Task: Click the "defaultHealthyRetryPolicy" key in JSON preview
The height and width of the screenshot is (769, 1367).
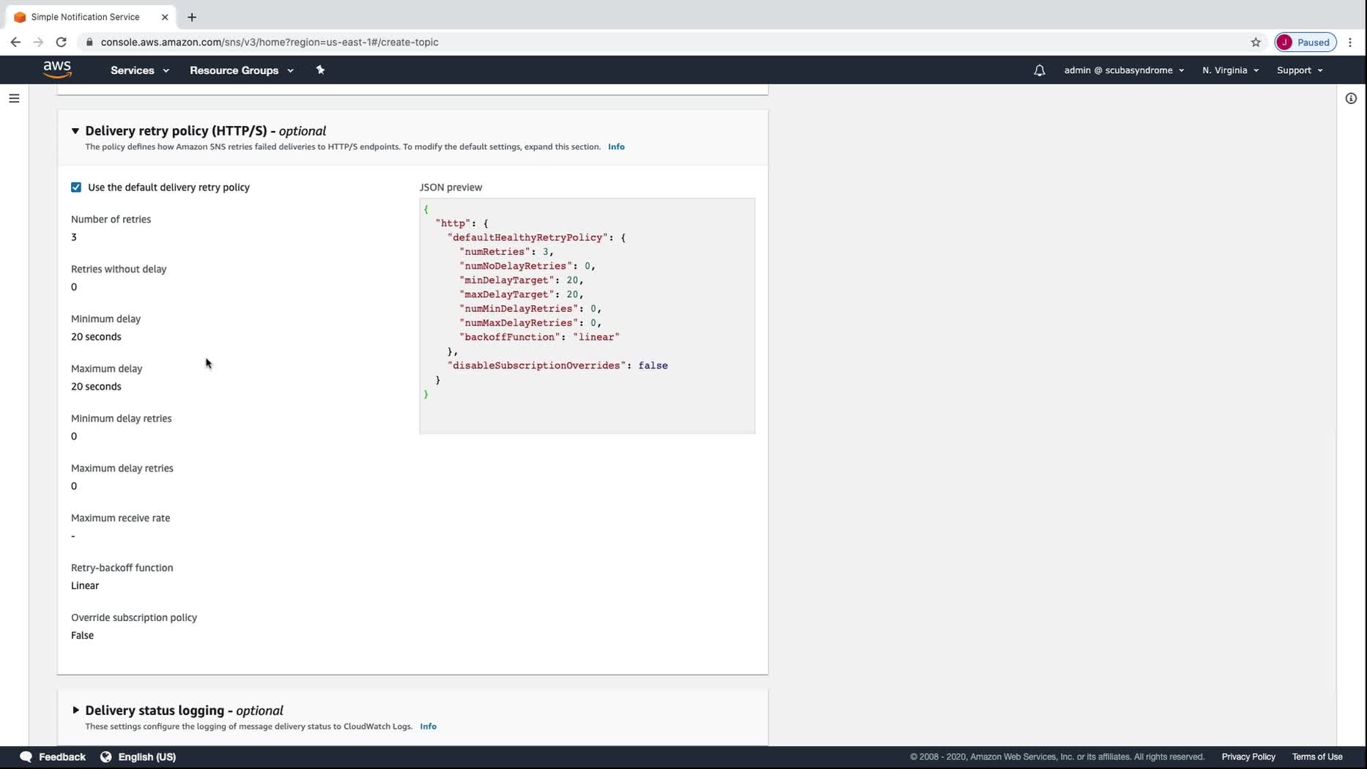Action: (527, 238)
